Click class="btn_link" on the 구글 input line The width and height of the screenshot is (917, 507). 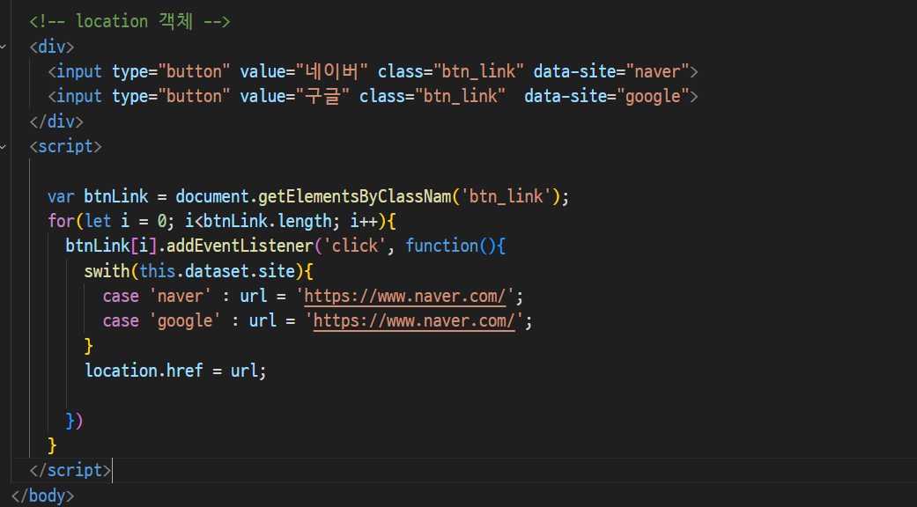pos(433,96)
